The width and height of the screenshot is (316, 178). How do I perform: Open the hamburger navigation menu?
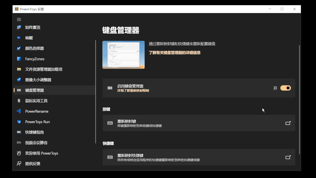click(x=19, y=20)
